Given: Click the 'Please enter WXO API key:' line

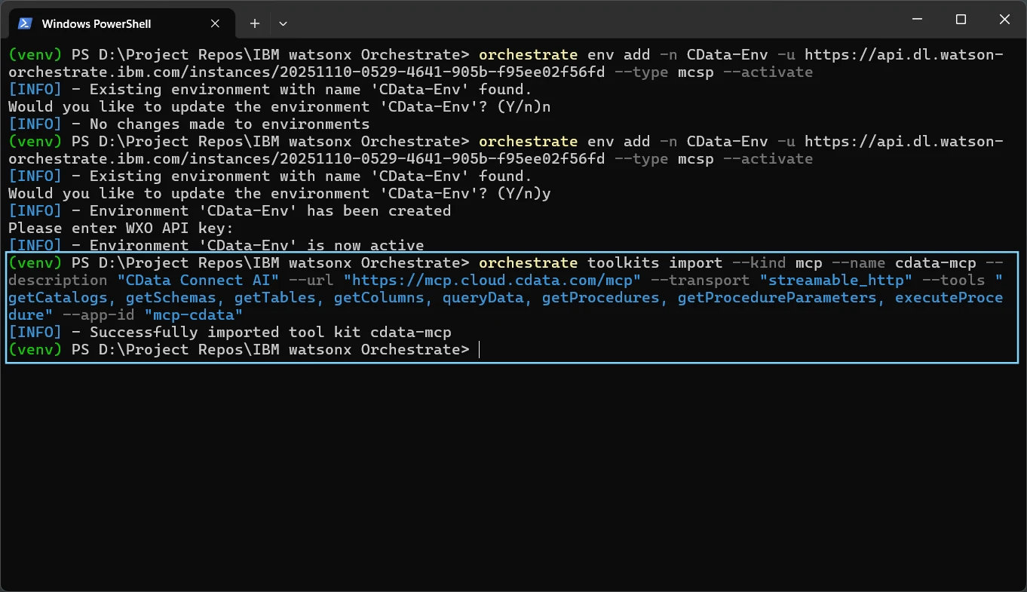Looking at the screenshot, I should coord(121,229).
